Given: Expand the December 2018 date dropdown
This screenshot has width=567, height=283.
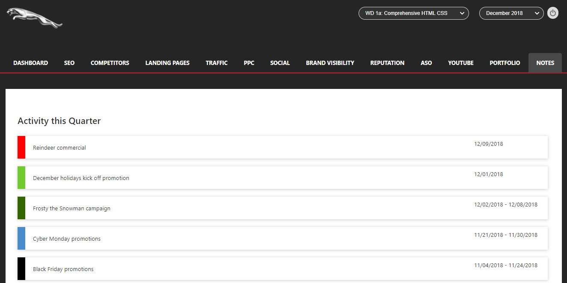Looking at the screenshot, I should [511, 13].
